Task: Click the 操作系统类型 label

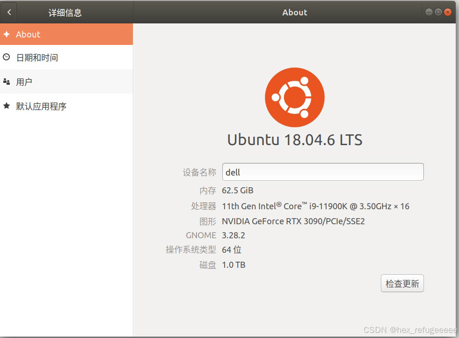Action: coord(191,250)
